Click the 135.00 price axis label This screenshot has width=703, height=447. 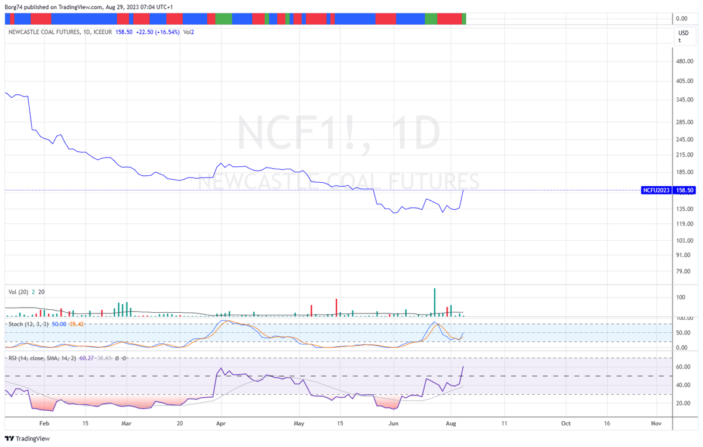click(684, 209)
